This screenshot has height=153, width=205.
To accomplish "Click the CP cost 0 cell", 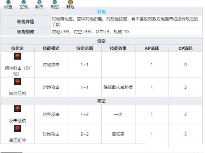I will point(185,65).
